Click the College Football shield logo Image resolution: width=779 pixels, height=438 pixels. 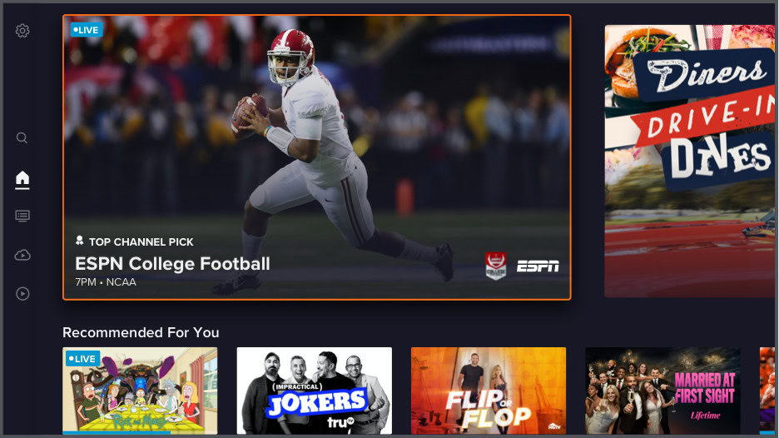496,266
